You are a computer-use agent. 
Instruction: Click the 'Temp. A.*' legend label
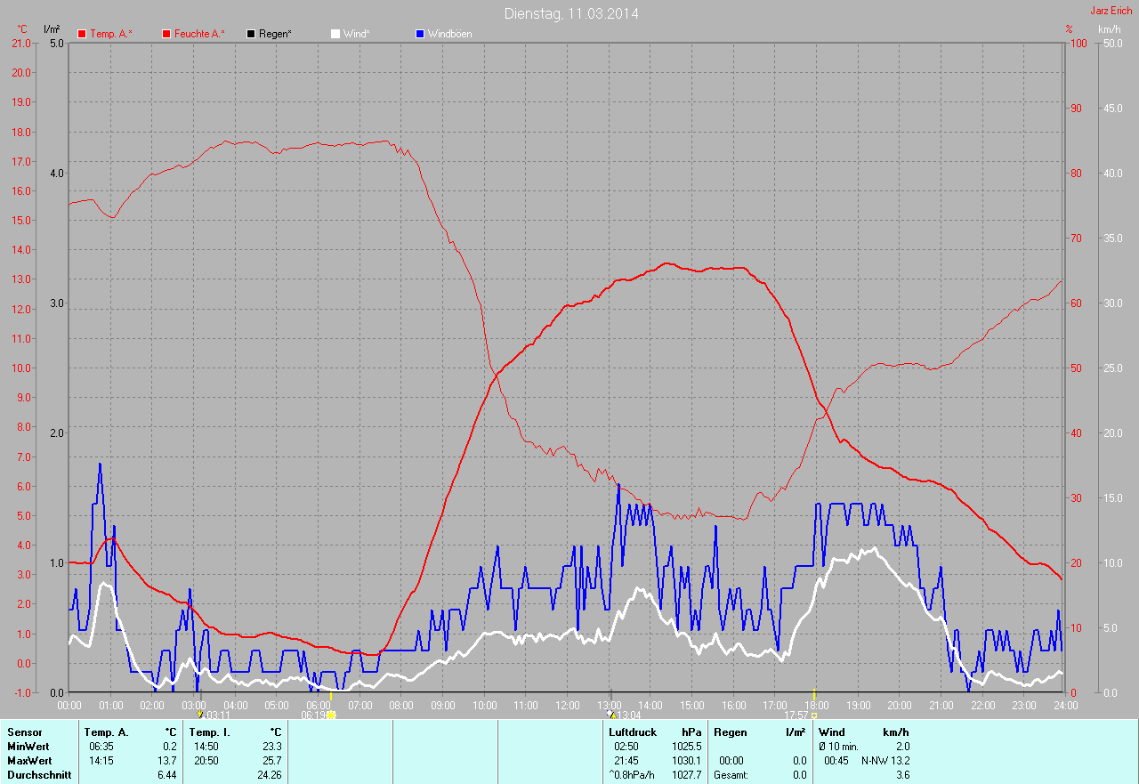point(111,34)
